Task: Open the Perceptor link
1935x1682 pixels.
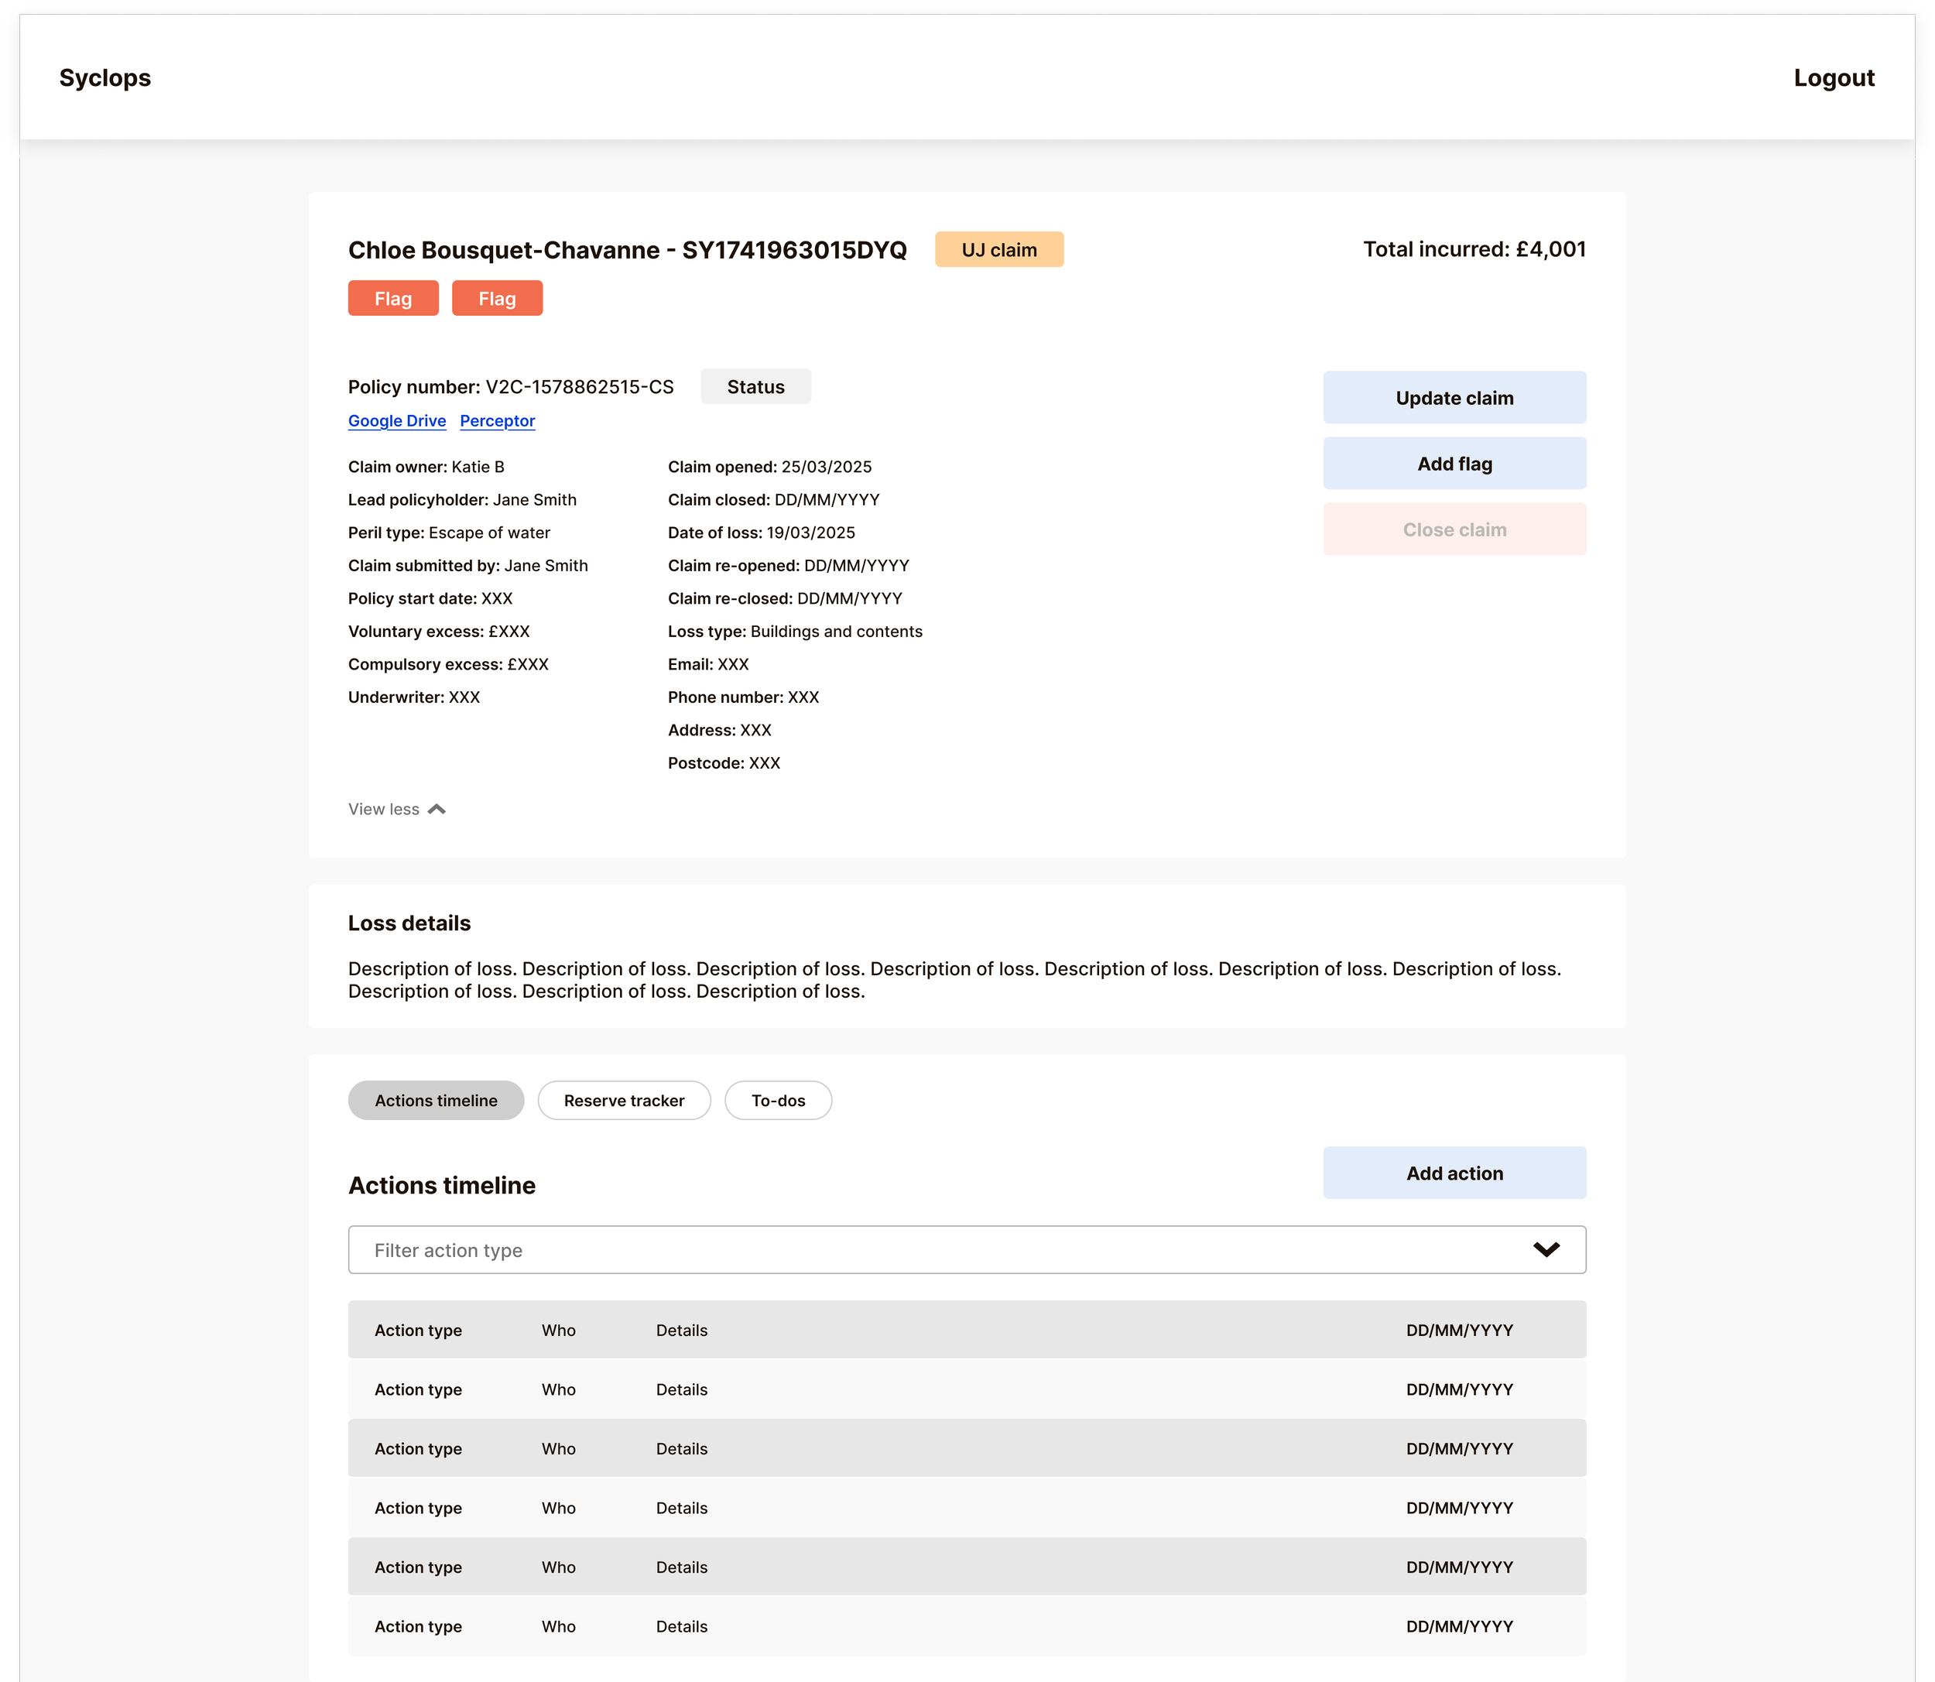Action: (x=498, y=420)
